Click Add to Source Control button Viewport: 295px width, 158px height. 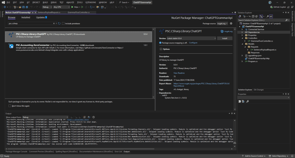pyautogui.click(x=254, y=156)
